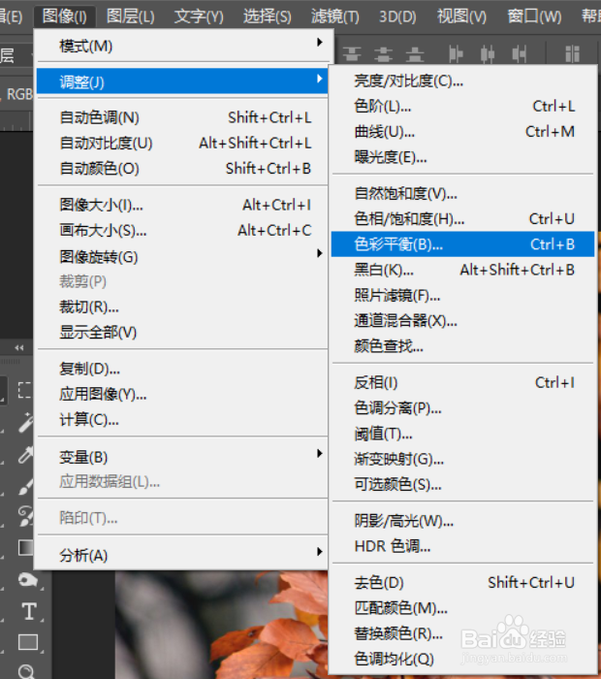The width and height of the screenshot is (601, 679).
Task: Open the 3D(D) menu
Action: tap(397, 16)
